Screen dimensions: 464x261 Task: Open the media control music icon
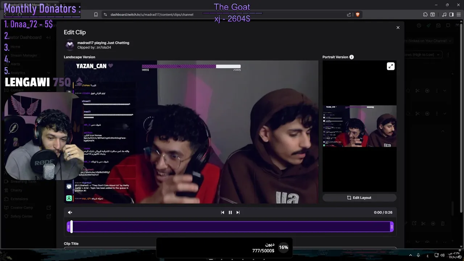444,14
